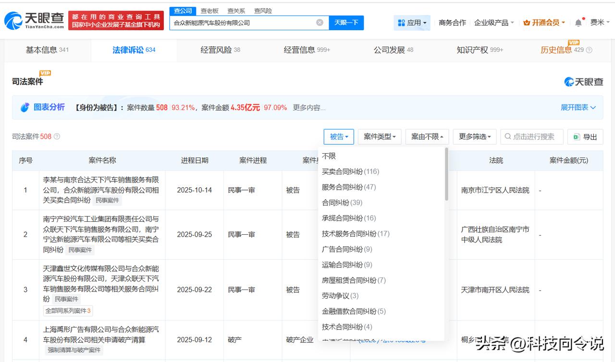Click the 图表分析 chart icon

click(25, 108)
